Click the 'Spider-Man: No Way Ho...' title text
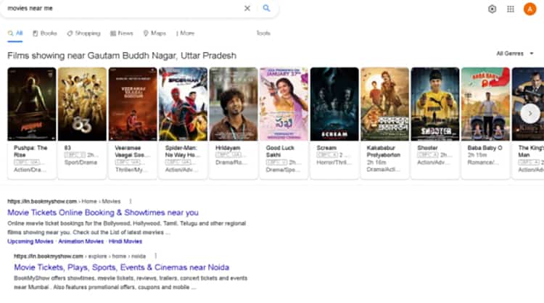 [183, 151]
